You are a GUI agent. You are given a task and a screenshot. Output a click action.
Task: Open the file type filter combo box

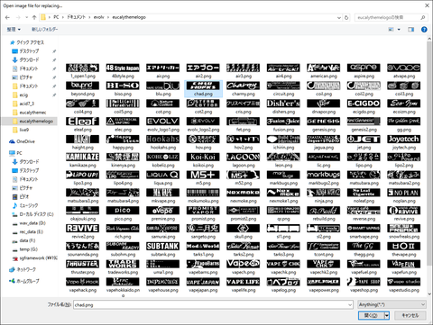pos(392,304)
